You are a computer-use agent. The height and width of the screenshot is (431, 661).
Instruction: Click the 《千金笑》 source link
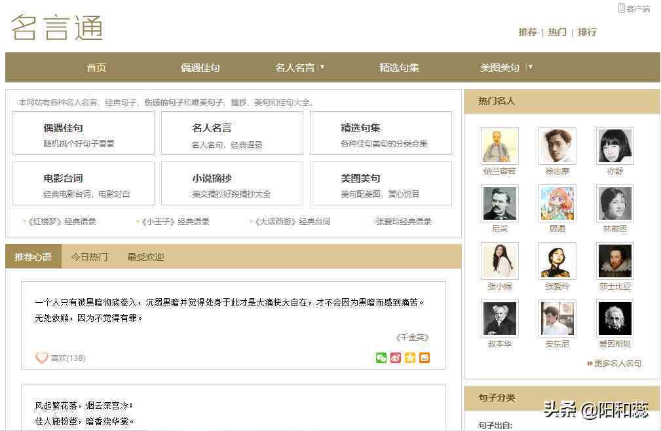coord(412,337)
